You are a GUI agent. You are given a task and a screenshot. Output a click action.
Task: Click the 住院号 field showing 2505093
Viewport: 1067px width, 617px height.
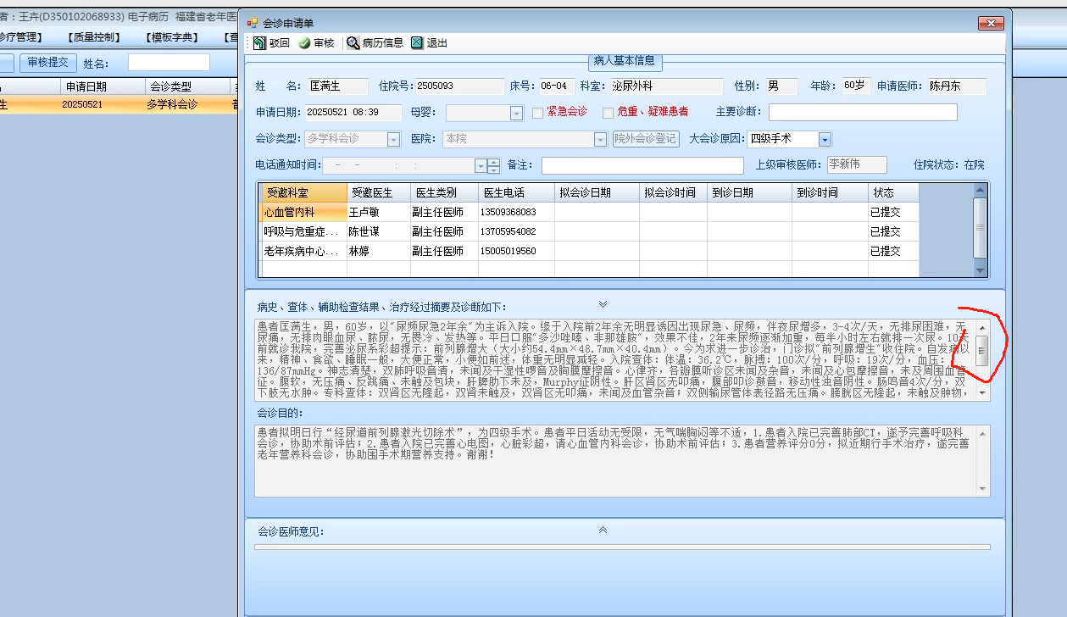(458, 86)
